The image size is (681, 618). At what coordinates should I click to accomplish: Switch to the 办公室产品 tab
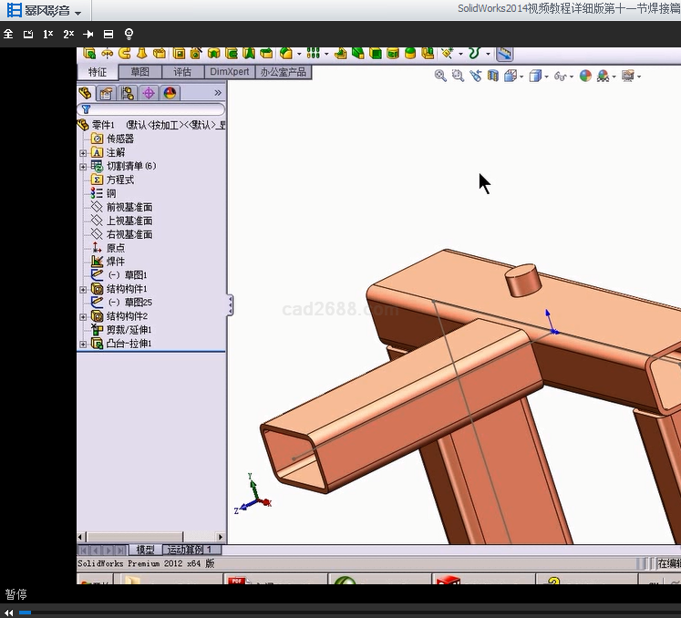[x=283, y=72]
